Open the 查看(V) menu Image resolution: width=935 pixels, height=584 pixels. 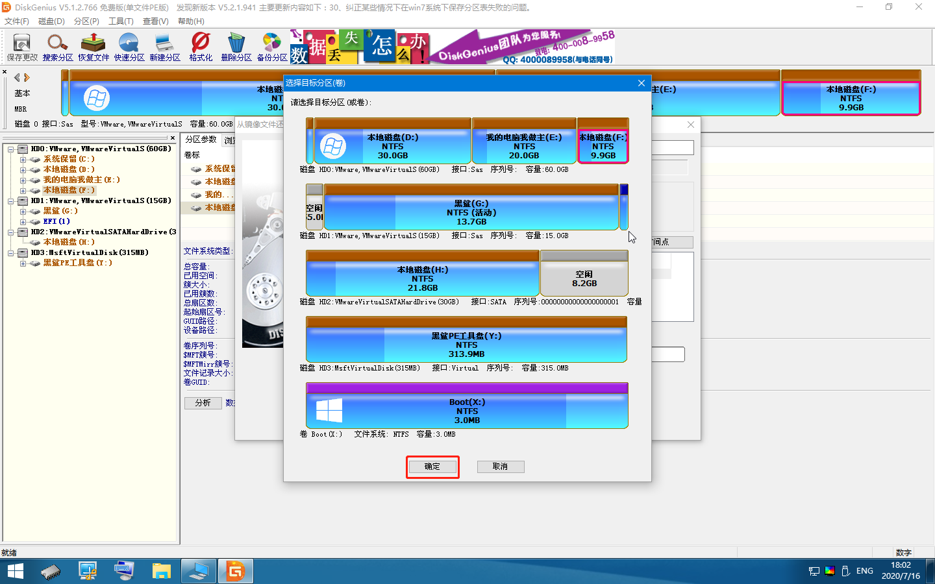(156, 21)
